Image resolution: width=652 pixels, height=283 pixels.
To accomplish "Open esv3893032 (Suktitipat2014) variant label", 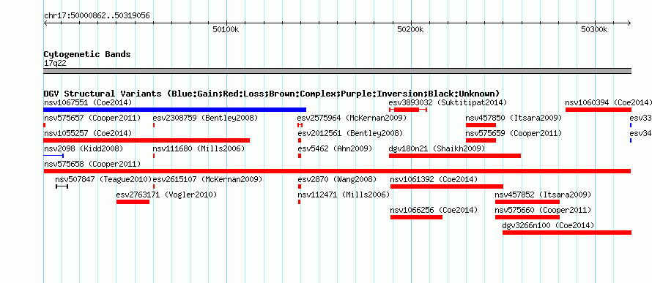I will (448, 102).
